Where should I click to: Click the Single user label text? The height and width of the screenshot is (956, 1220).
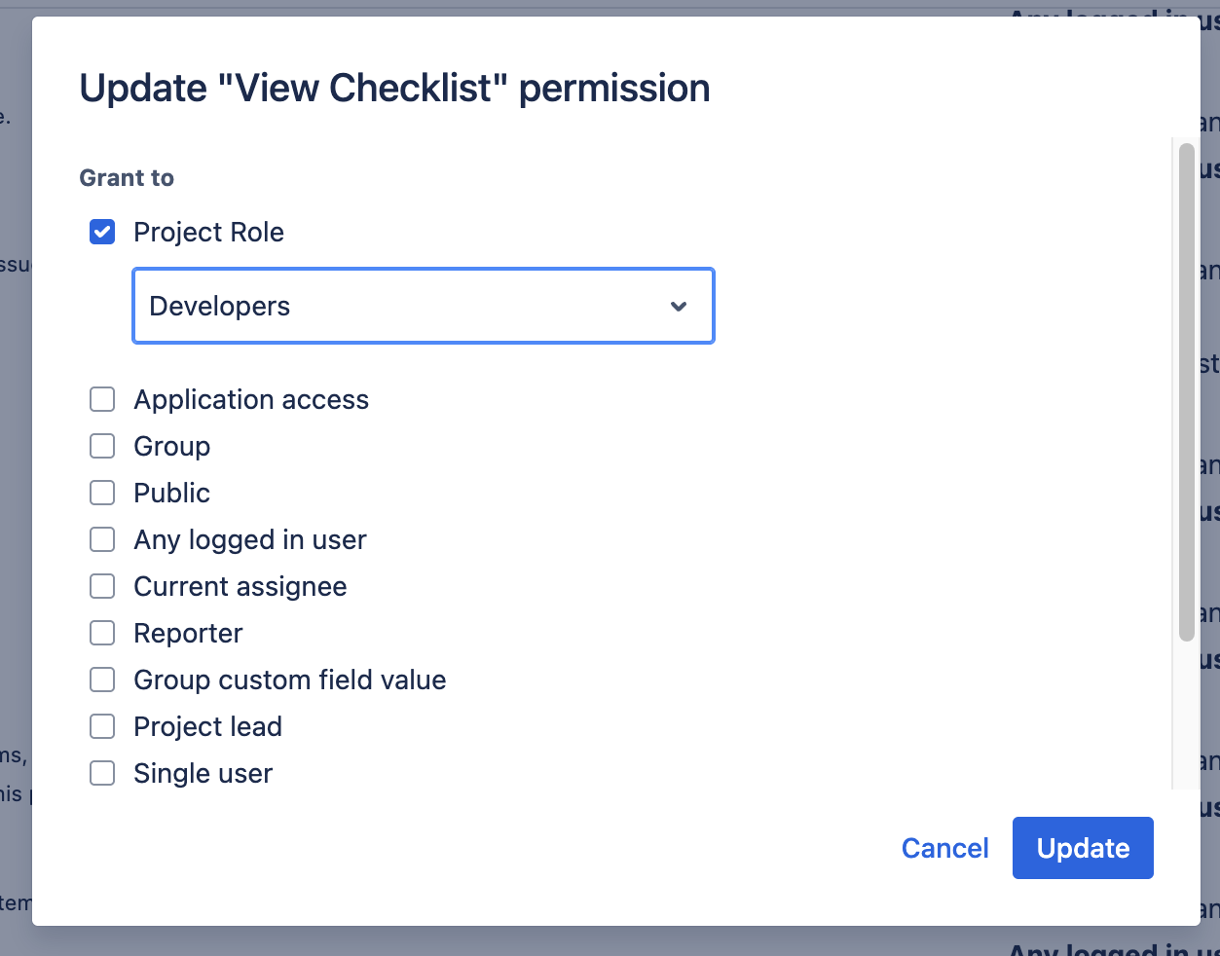[203, 774]
